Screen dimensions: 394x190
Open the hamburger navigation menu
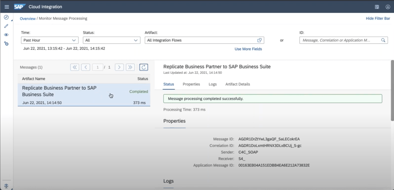click(x=7, y=7)
